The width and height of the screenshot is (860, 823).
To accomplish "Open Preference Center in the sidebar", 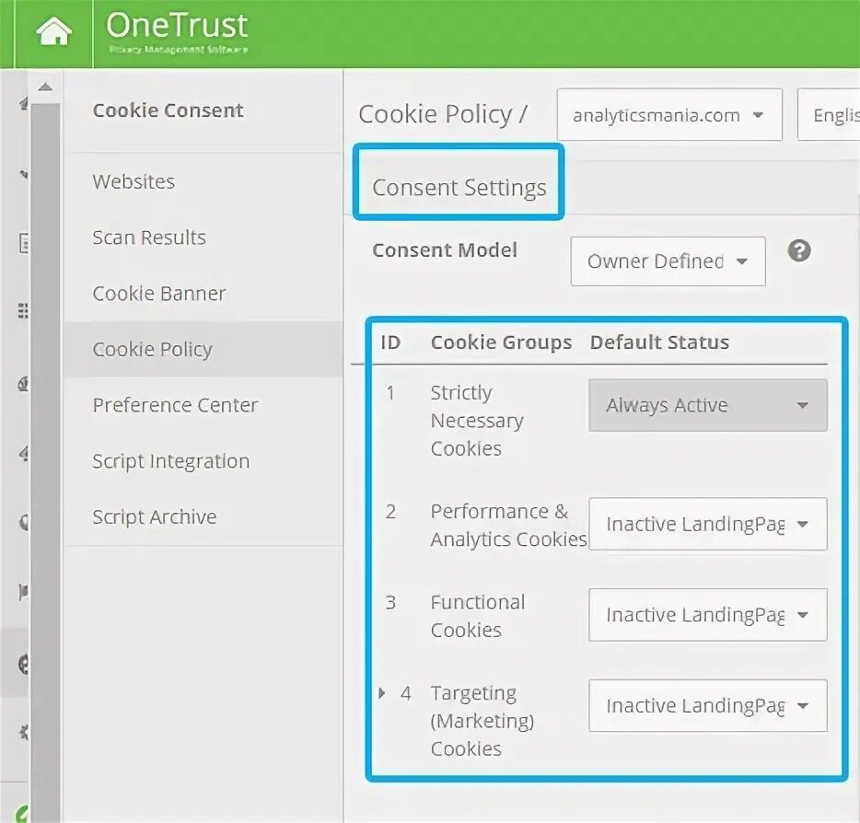I will [x=175, y=405].
